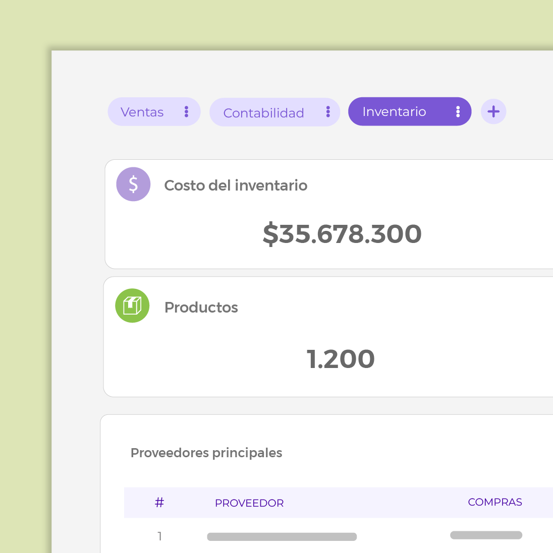Open the Ventas tab options menu
Viewport: 553px width, 553px height.
tap(186, 112)
